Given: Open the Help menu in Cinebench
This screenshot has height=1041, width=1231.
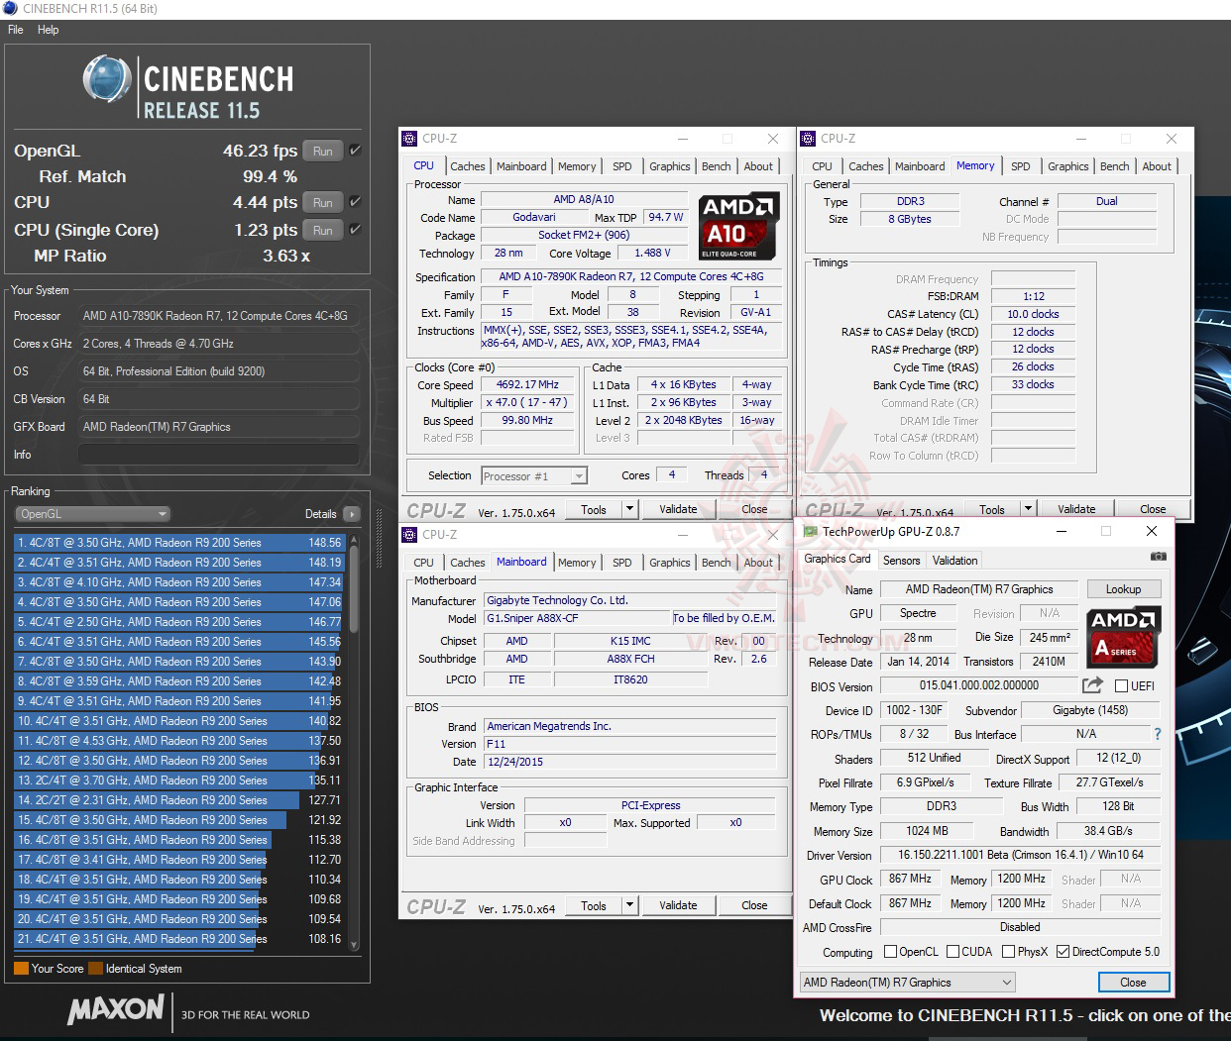Looking at the screenshot, I should [x=49, y=30].
